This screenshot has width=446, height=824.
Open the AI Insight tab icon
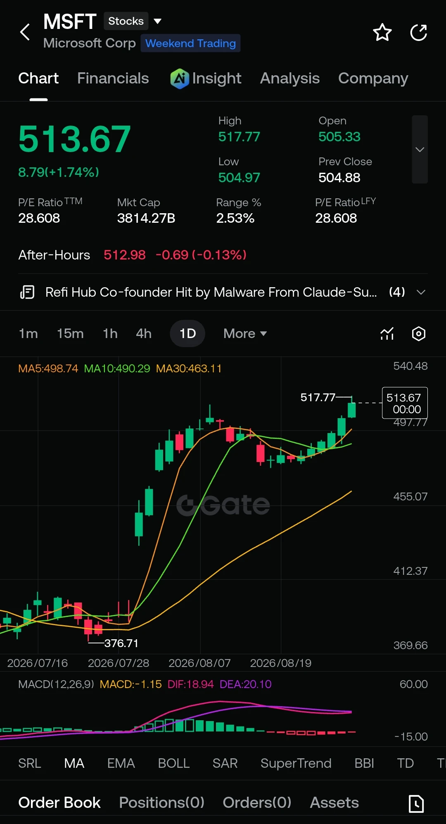point(180,78)
